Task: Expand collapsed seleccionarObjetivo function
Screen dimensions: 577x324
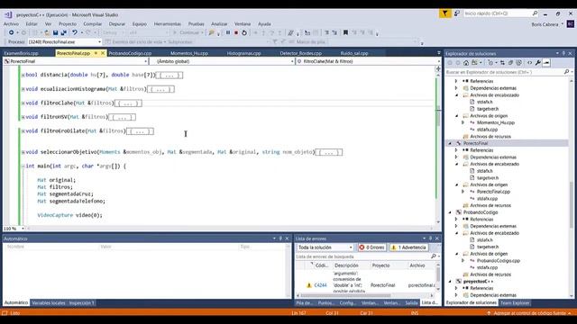Action: (x=23, y=152)
